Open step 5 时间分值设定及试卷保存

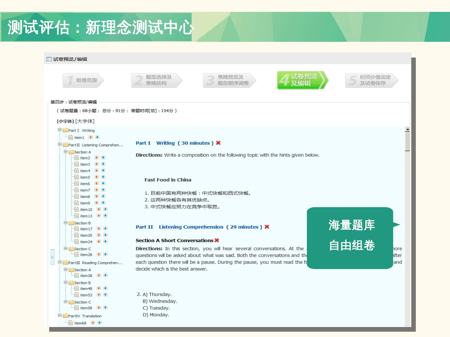[372, 80]
